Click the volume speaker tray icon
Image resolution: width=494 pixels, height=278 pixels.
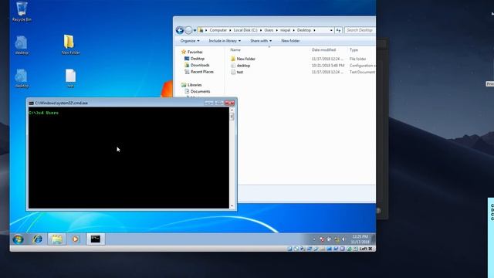tap(343, 239)
